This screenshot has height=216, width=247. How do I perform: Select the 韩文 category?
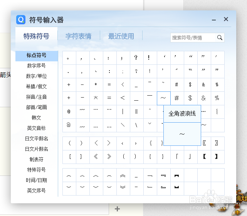coord(37,118)
